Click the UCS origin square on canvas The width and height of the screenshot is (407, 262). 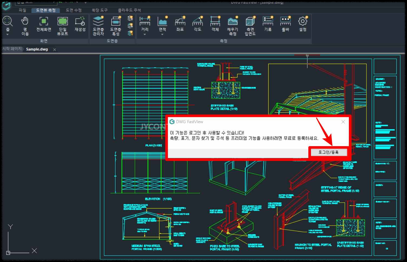[x=8, y=253]
